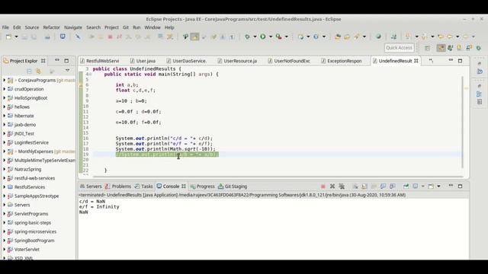Click the Clear Console icon
Screen dimensions: 488x274
coord(355,186)
